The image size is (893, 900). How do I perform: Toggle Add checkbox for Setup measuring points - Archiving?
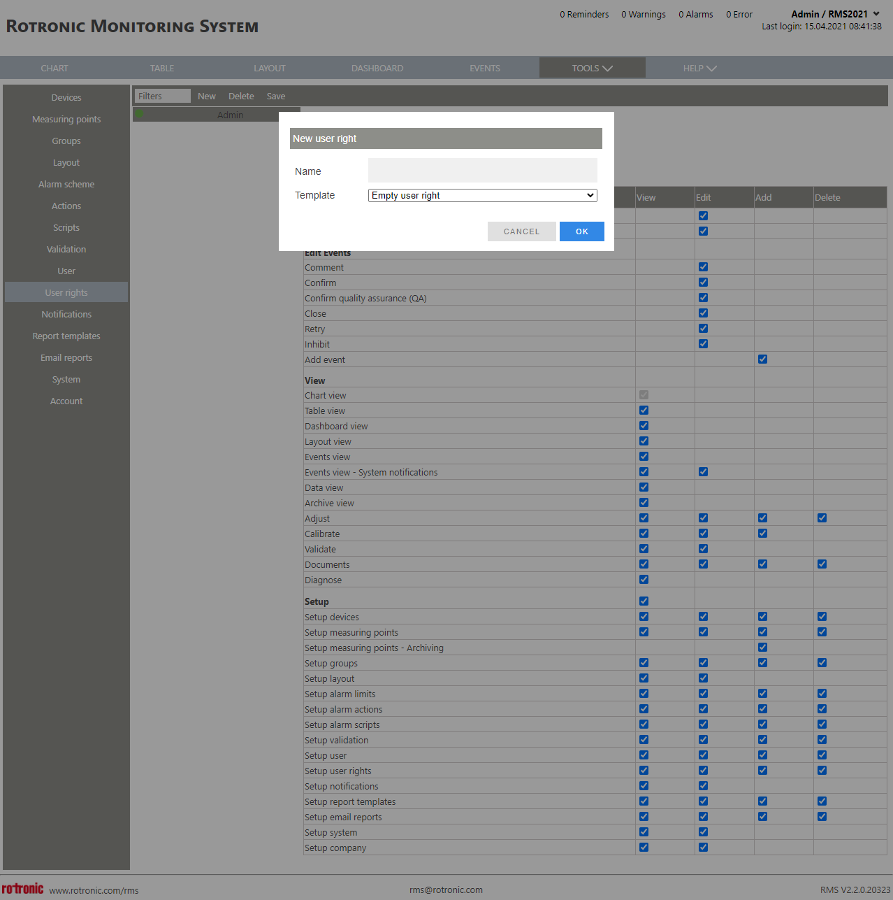tap(762, 648)
